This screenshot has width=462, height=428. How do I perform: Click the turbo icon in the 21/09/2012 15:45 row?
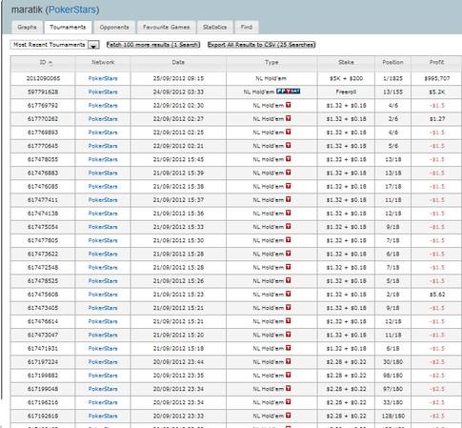coord(289,159)
